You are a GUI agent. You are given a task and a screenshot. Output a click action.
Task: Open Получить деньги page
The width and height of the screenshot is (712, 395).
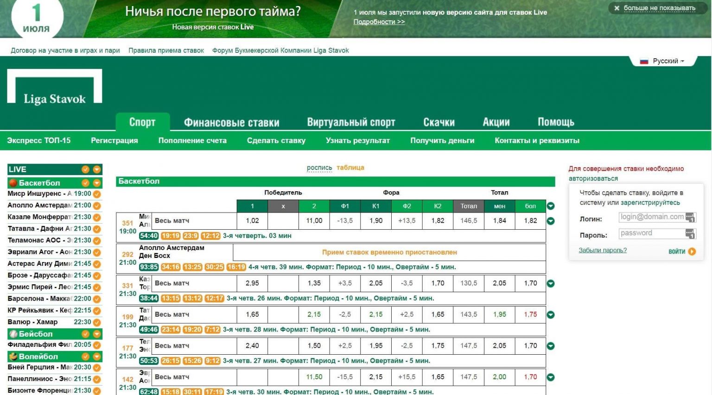click(442, 140)
